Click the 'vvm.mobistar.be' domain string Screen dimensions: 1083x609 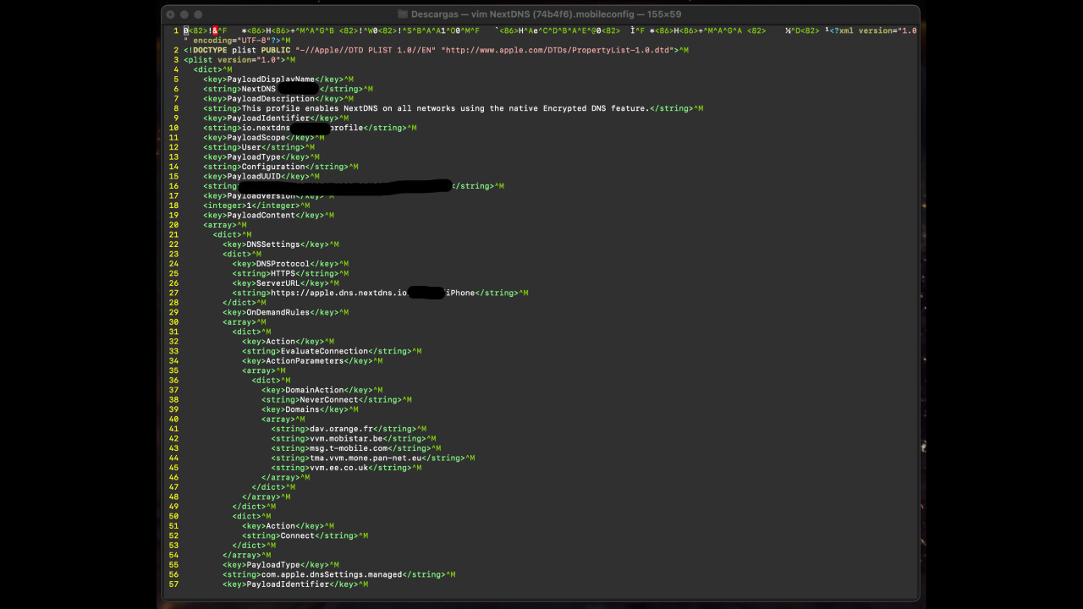[x=347, y=439]
